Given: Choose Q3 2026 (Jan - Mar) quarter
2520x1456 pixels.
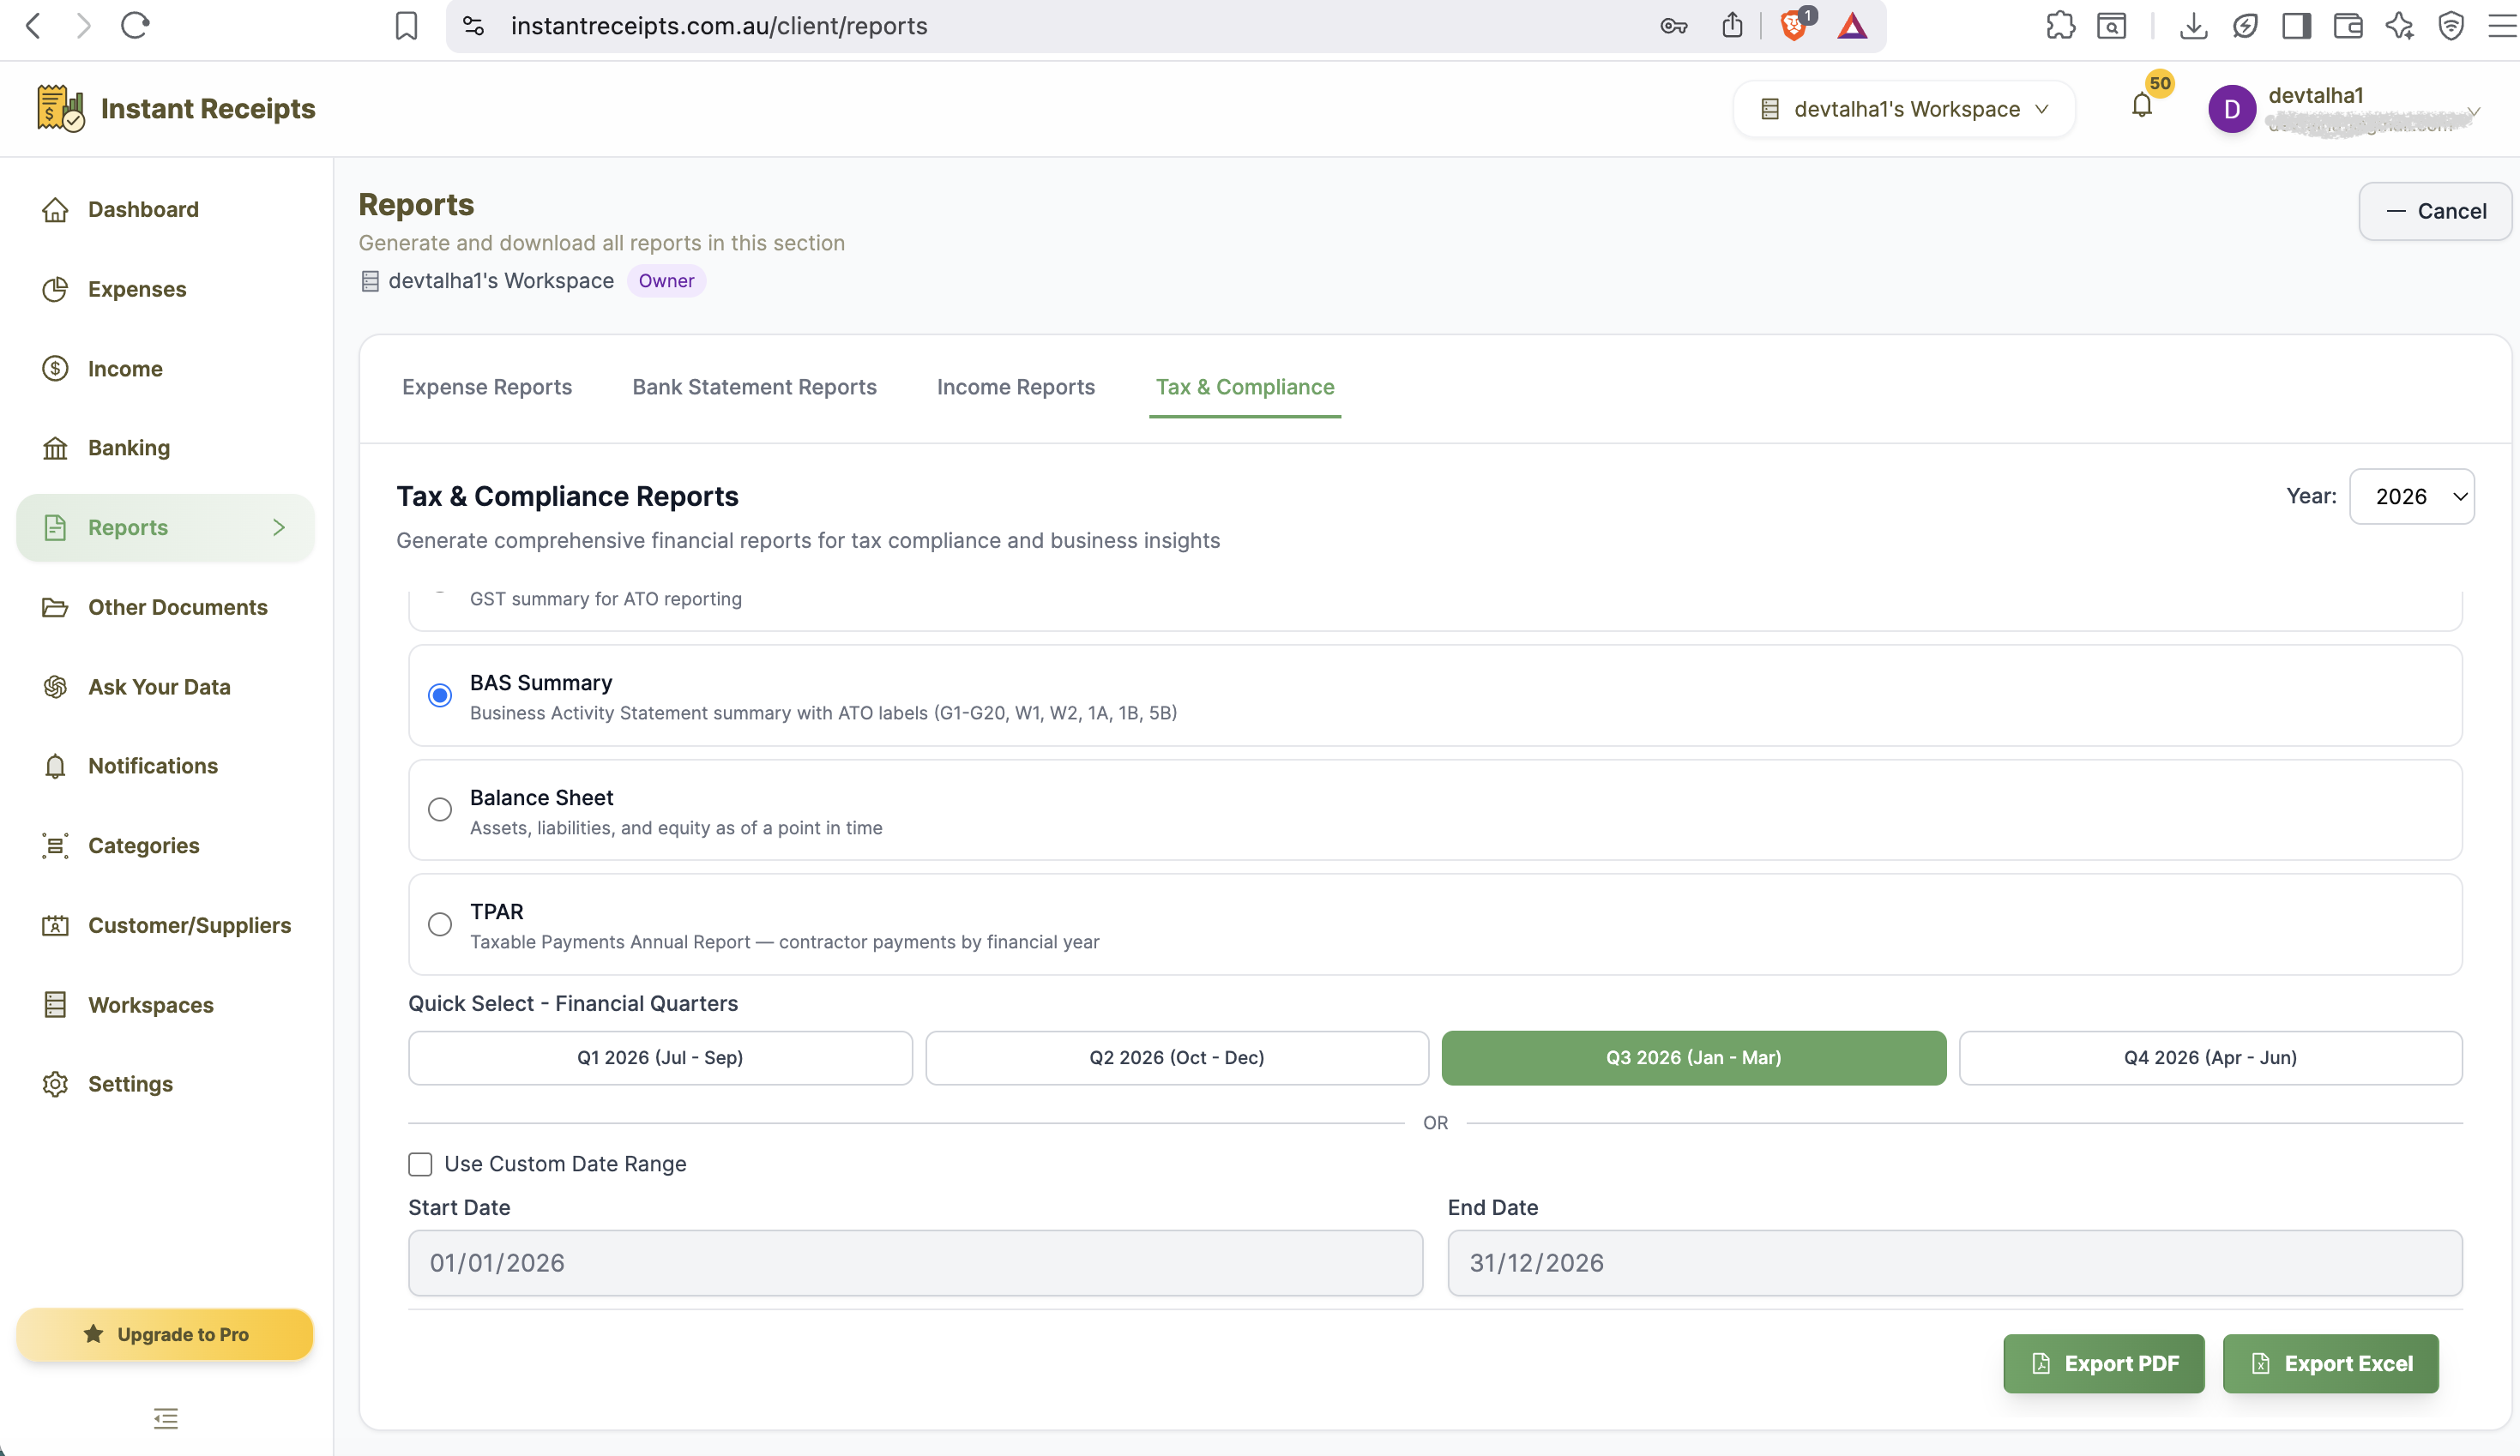Looking at the screenshot, I should 1694,1058.
